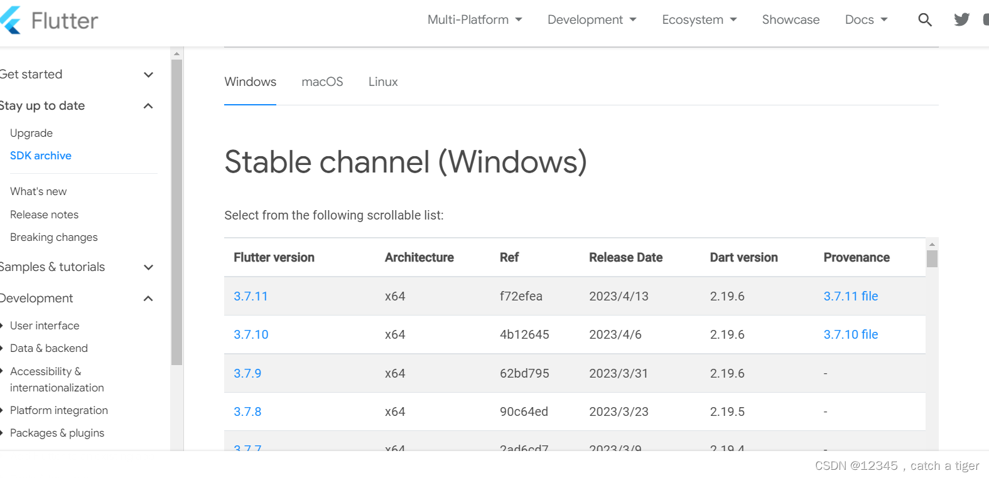Open the 3.7.10 file provenance link
Screen dimensions: 989x478
pyautogui.click(x=850, y=335)
